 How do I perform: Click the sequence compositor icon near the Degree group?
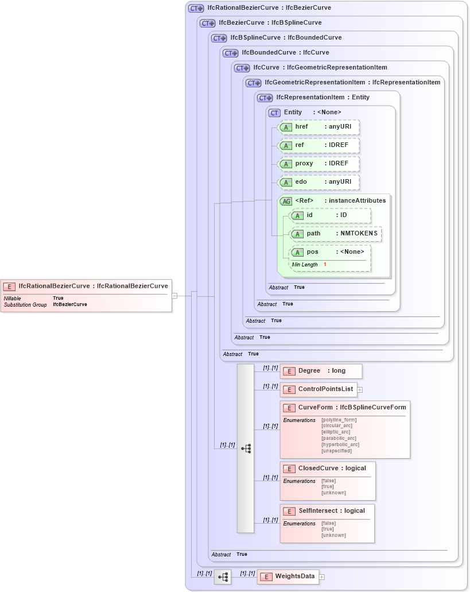[246, 448]
